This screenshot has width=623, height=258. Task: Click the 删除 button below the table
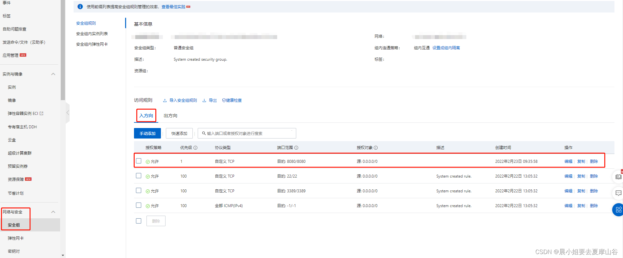coord(156,221)
